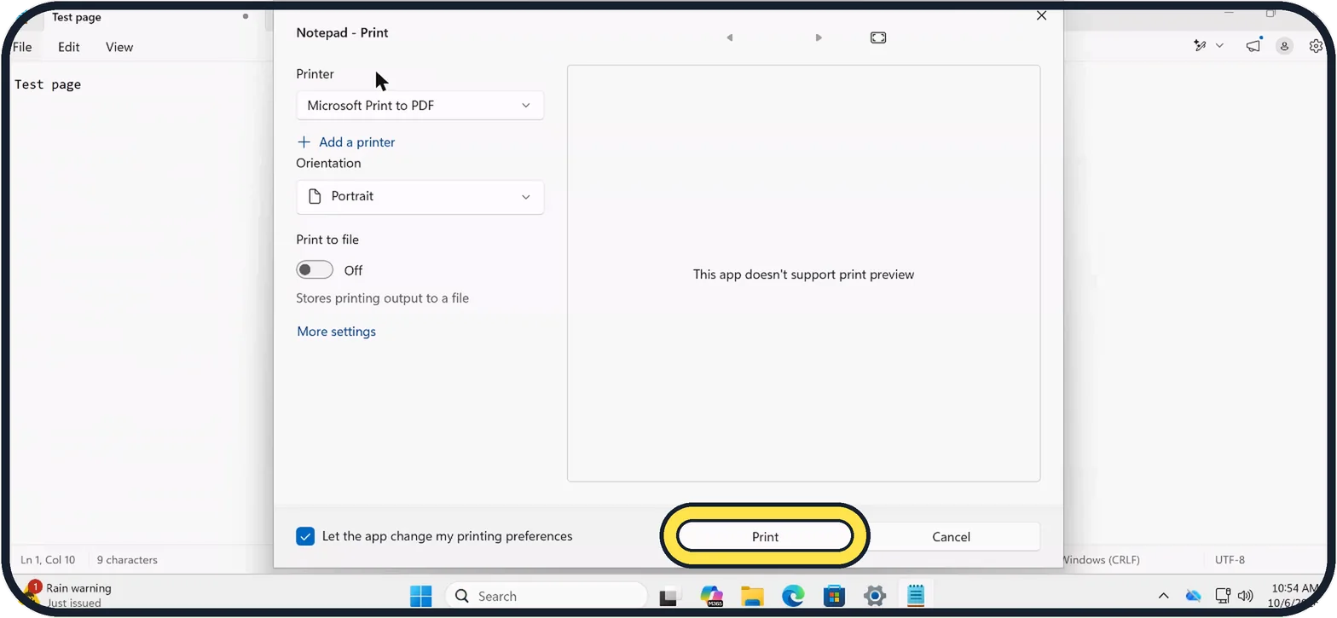
Task: Open Task View on the taskbar
Action: (x=669, y=596)
